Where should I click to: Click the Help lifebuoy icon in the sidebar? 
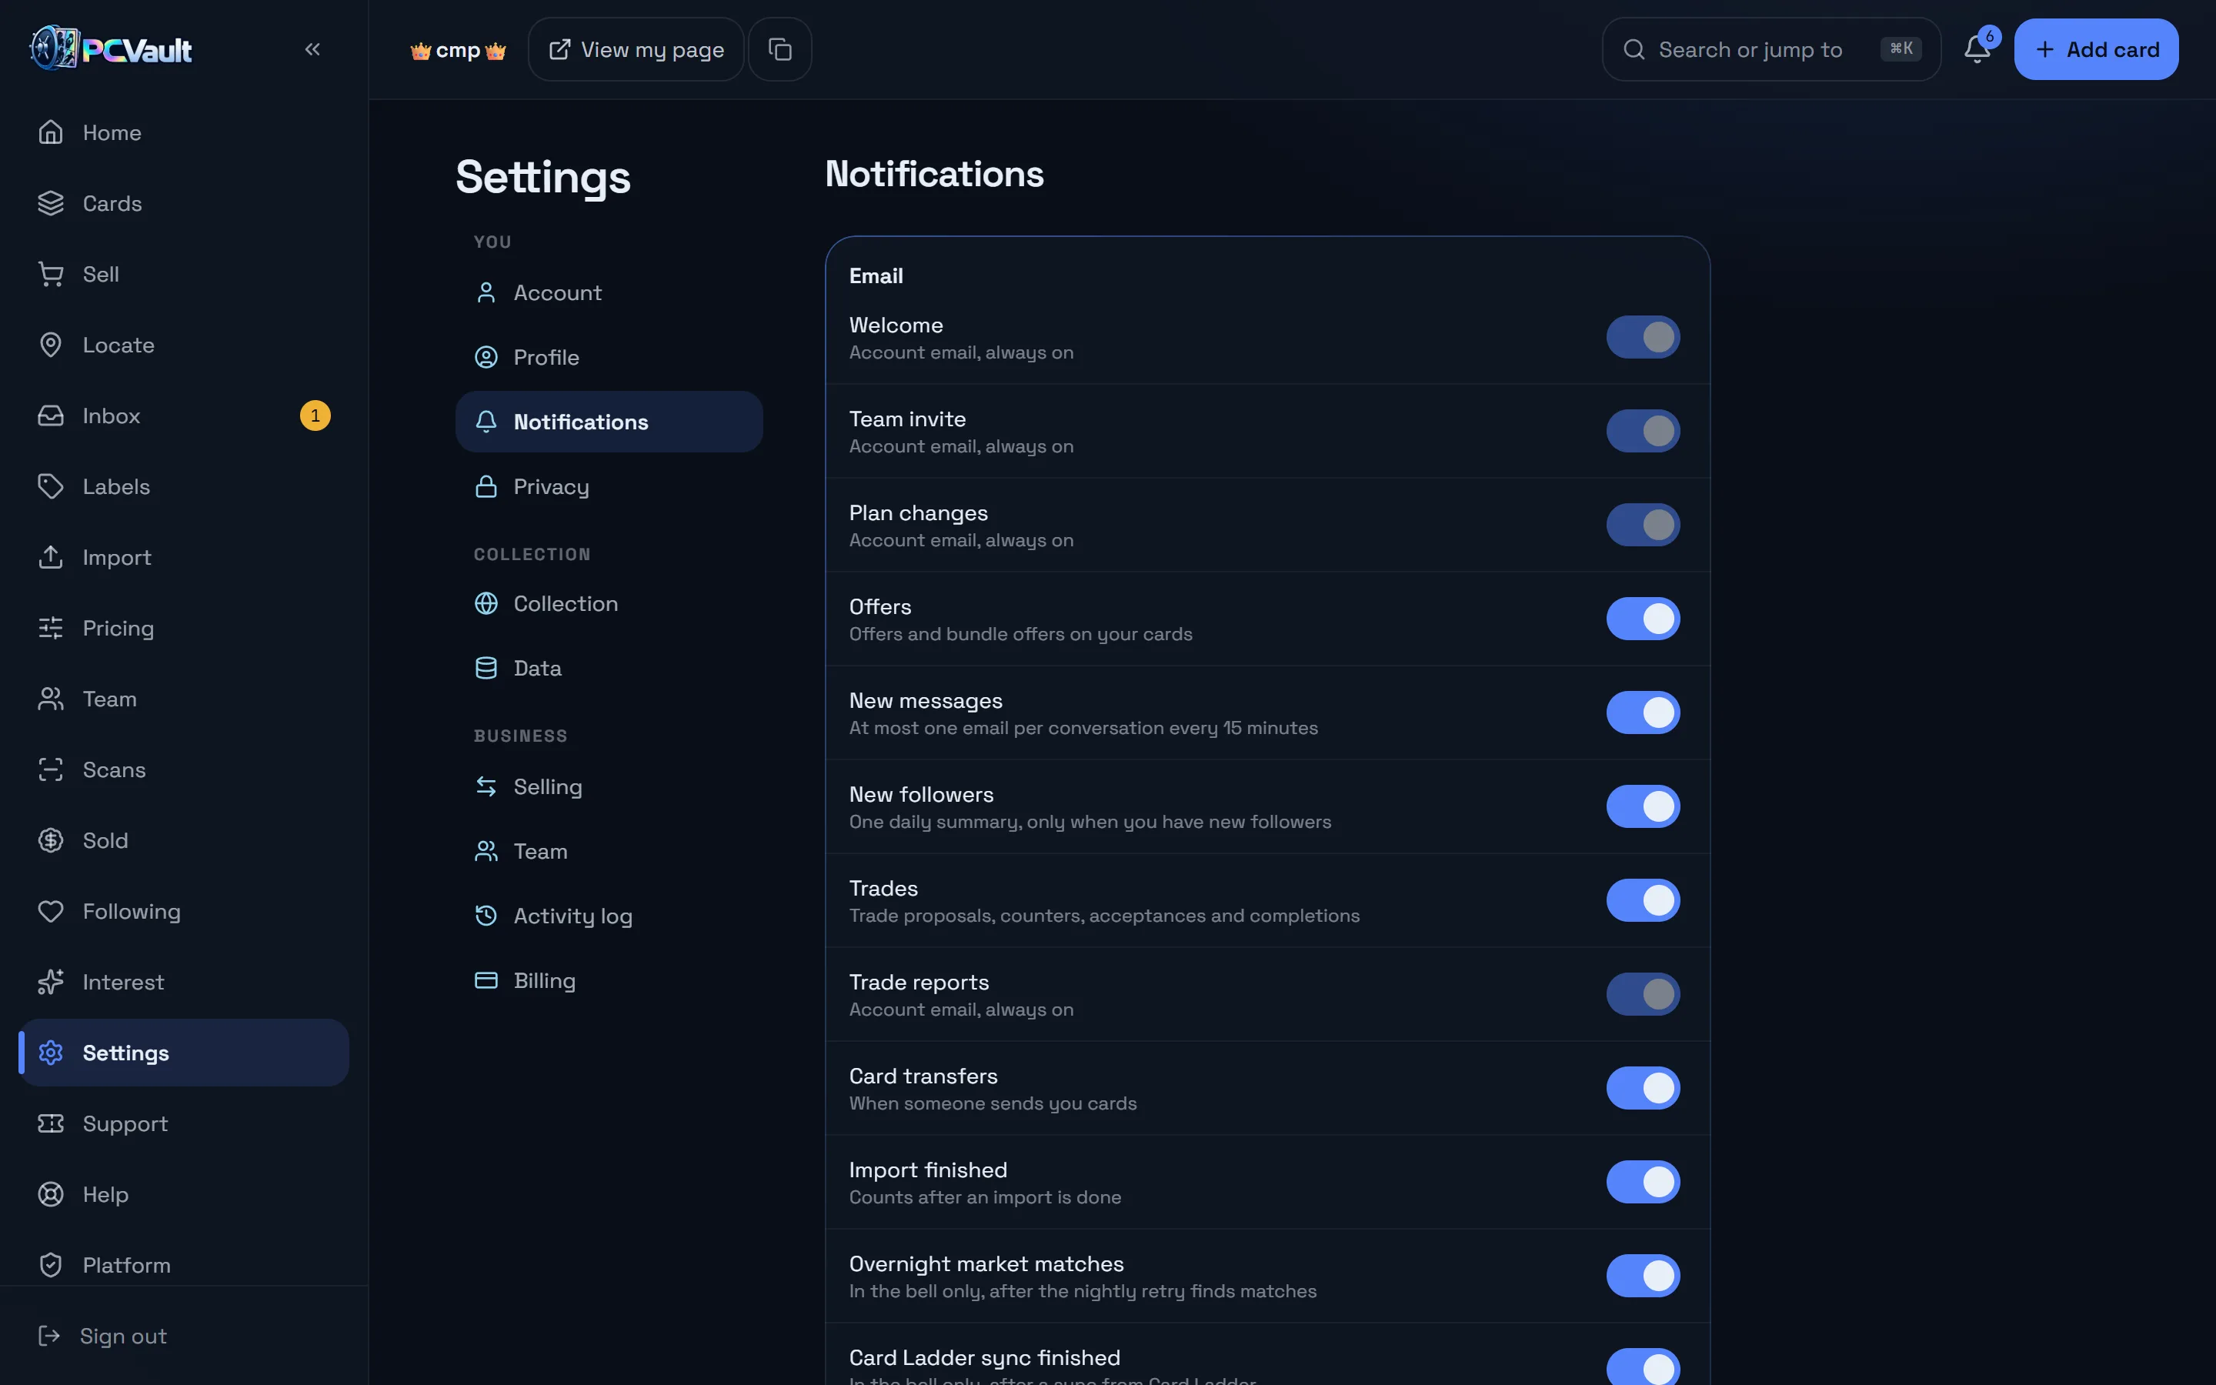(x=50, y=1194)
